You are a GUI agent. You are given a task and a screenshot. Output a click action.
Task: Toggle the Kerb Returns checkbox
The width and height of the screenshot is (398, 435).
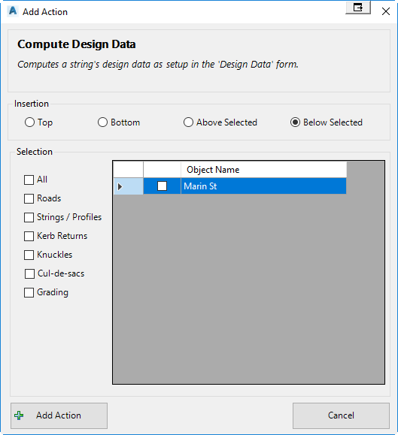(29, 236)
